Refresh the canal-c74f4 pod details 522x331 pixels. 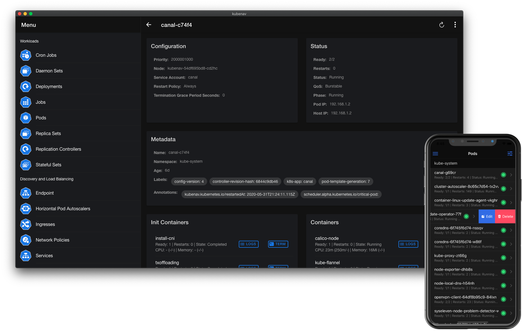pos(441,25)
